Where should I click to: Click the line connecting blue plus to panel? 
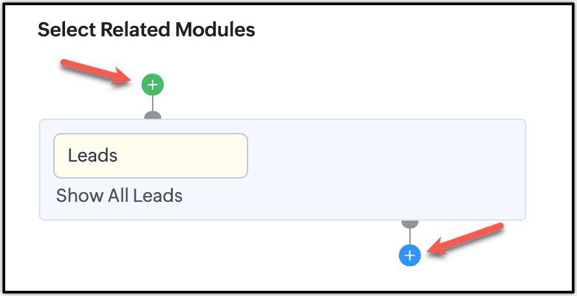pyautogui.click(x=410, y=236)
